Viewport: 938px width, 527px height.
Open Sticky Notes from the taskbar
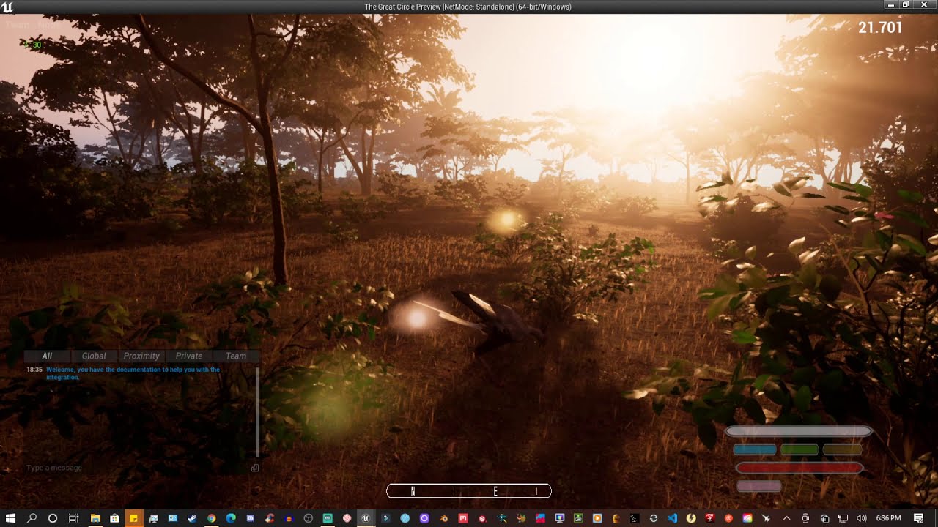(134, 518)
